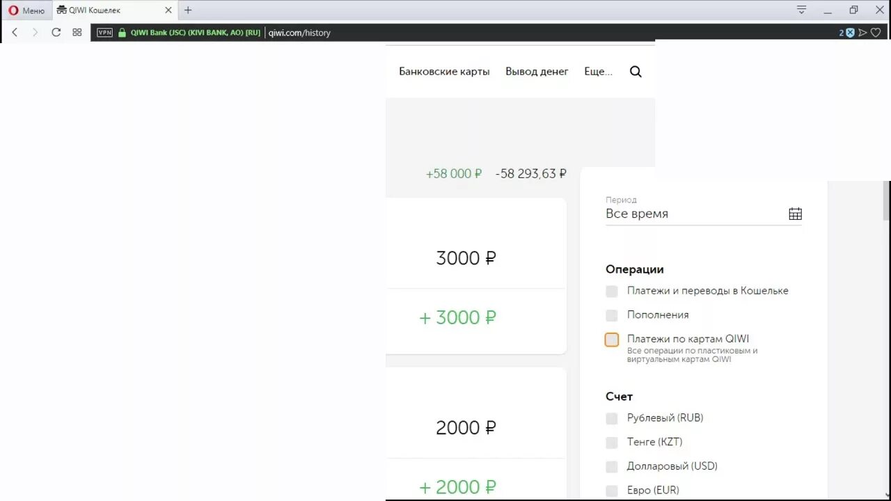Open Вывод денег menu item
891x501 pixels.
[537, 72]
